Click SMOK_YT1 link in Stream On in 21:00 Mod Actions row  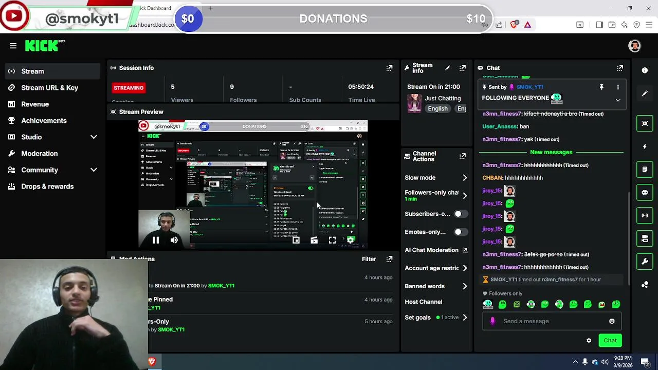(x=221, y=286)
